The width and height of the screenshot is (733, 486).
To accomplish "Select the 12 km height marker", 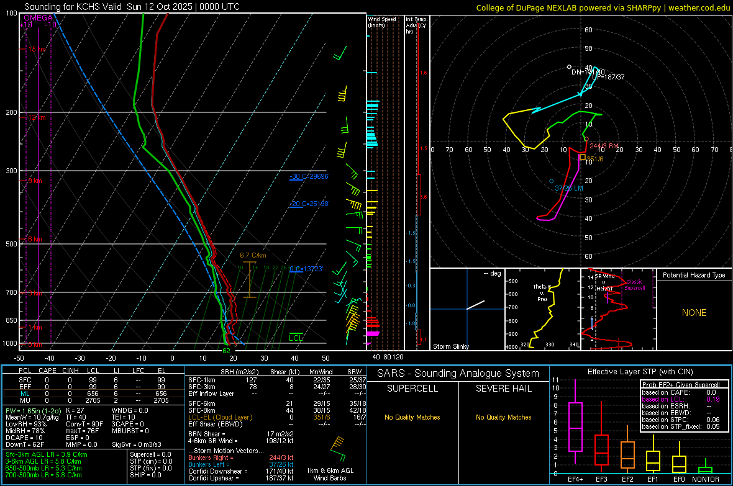I will 37,117.
